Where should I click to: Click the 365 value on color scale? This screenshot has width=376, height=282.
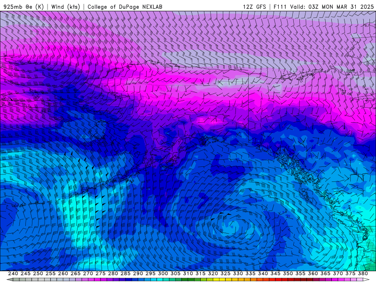325,274
